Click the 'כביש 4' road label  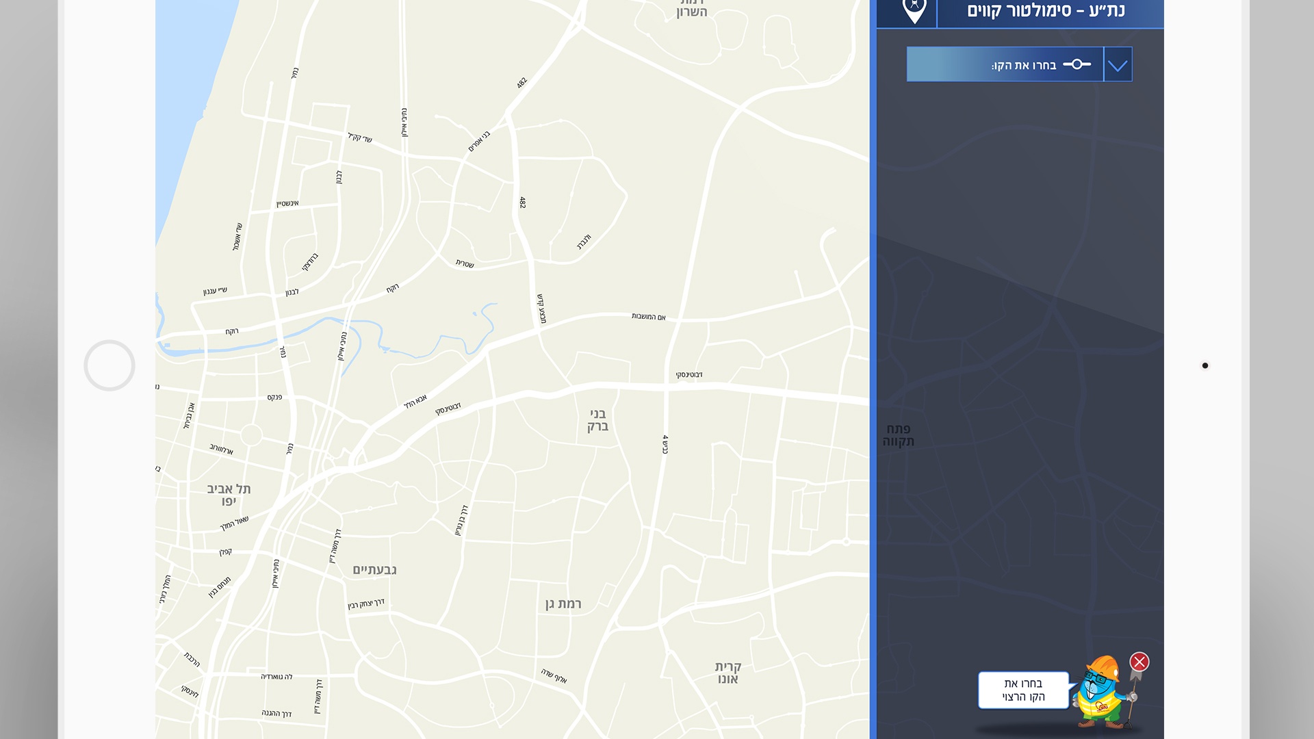(665, 444)
